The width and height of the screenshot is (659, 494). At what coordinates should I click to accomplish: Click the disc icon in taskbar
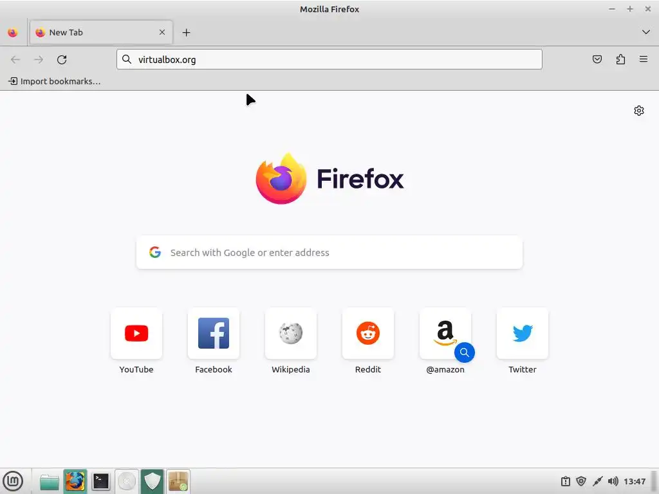click(x=127, y=481)
